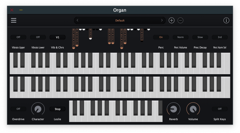Open the hamburger menu icon
The height and width of the screenshot is (133, 240).
(x=14, y=20)
